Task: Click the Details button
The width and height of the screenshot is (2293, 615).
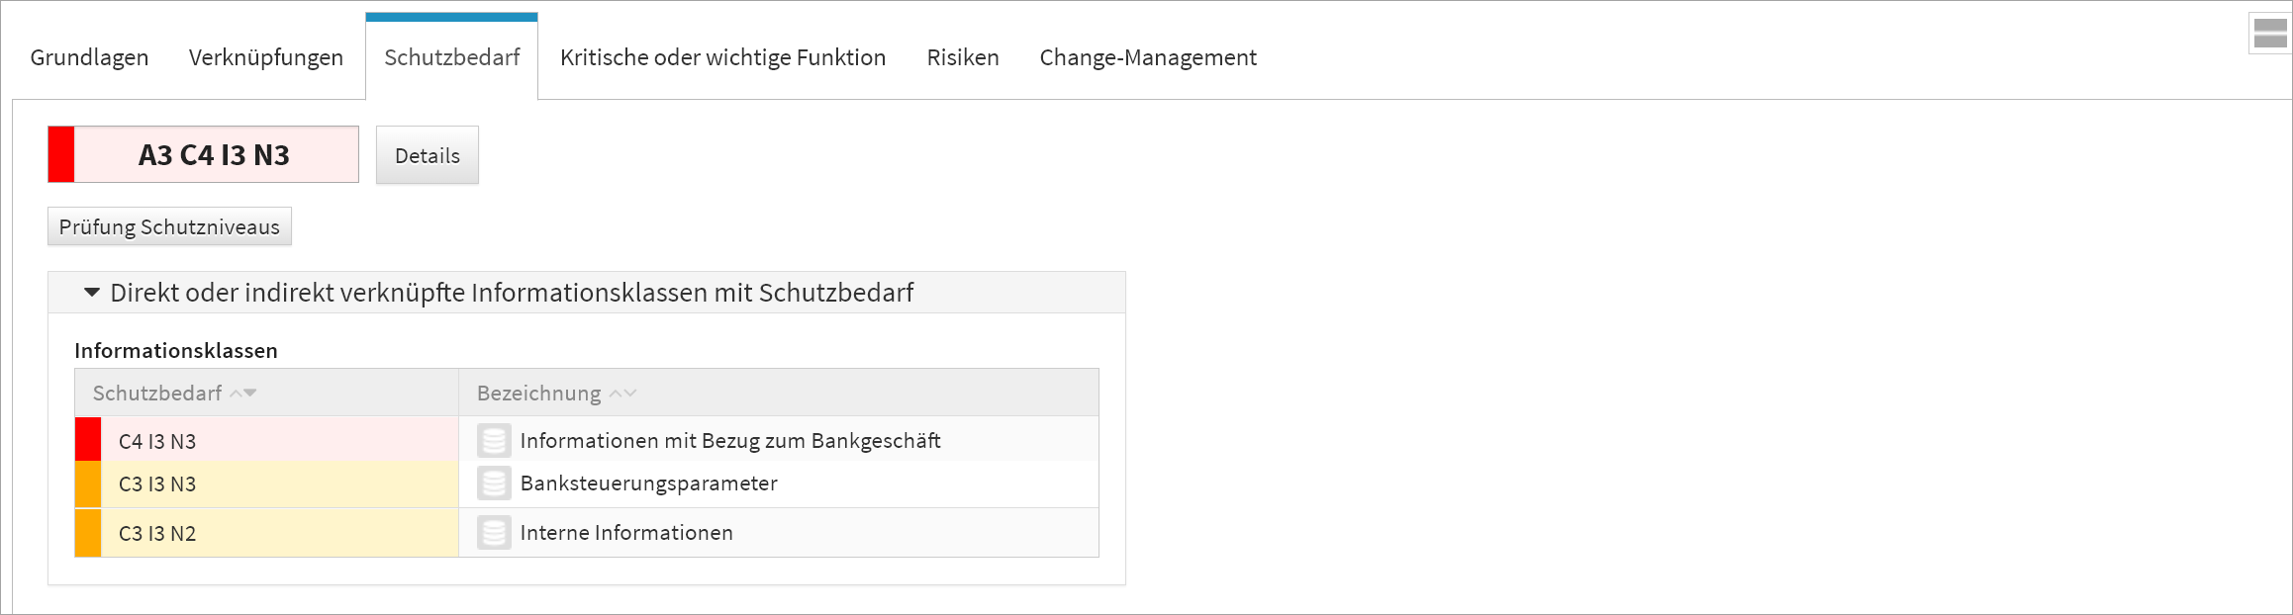Action: pos(427,155)
